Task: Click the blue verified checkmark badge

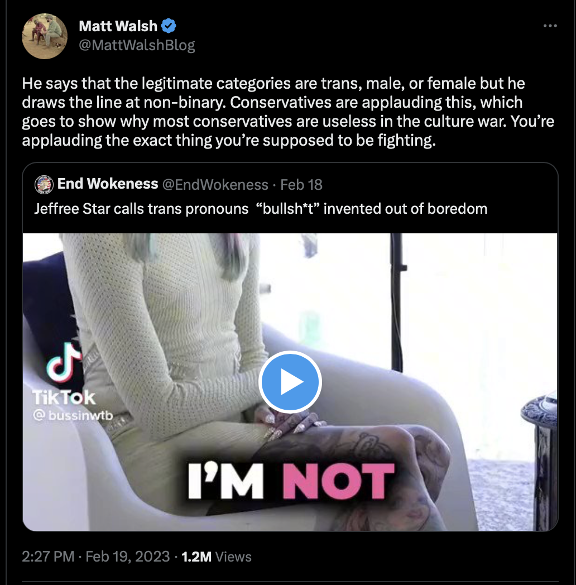Action: [x=169, y=26]
